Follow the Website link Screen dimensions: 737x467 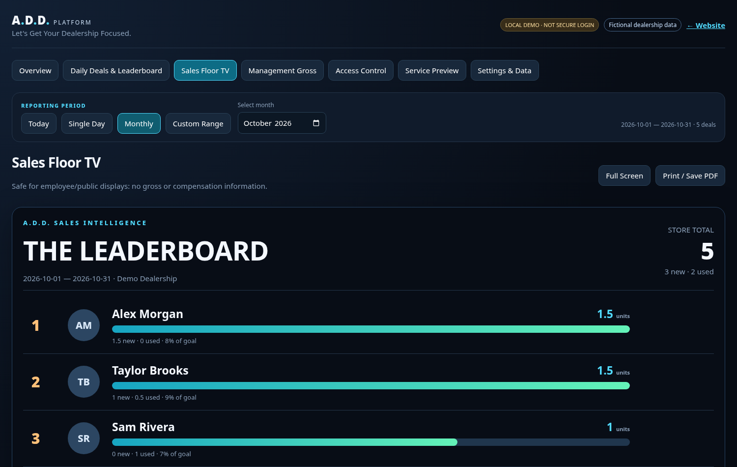pyautogui.click(x=706, y=26)
